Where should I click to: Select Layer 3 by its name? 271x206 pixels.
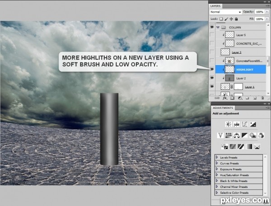[x=236, y=52]
